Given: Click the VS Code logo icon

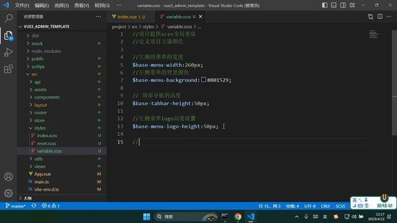Looking at the screenshot, I should click(x=6, y=5).
